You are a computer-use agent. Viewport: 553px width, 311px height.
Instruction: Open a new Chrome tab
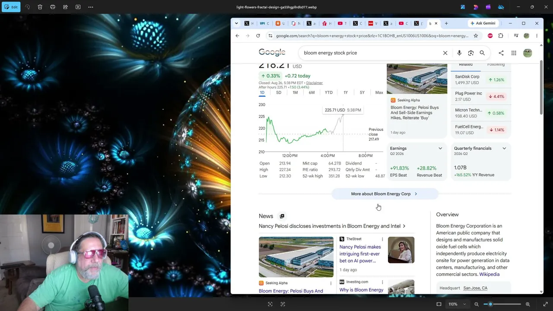coord(446,23)
